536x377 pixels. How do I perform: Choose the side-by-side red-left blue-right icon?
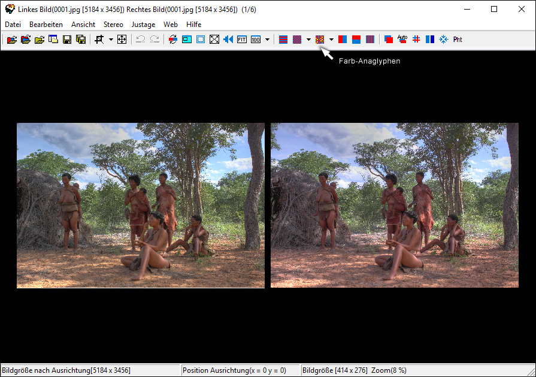[343, 40]
